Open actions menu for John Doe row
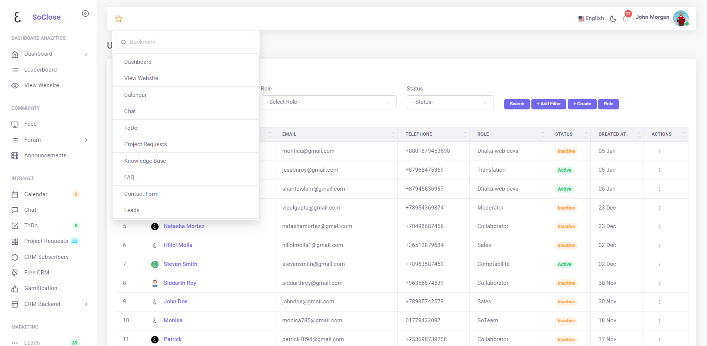Viewport: 707px width, 346px height. point(660,302)
